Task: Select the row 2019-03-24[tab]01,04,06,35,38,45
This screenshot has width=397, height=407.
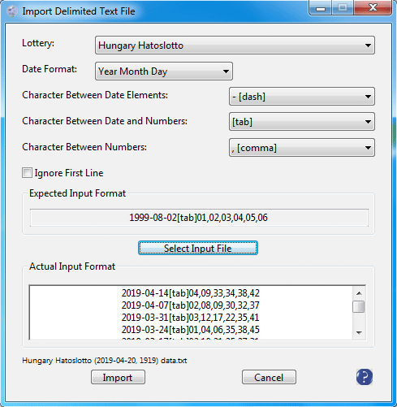Action: click(191, 330)
